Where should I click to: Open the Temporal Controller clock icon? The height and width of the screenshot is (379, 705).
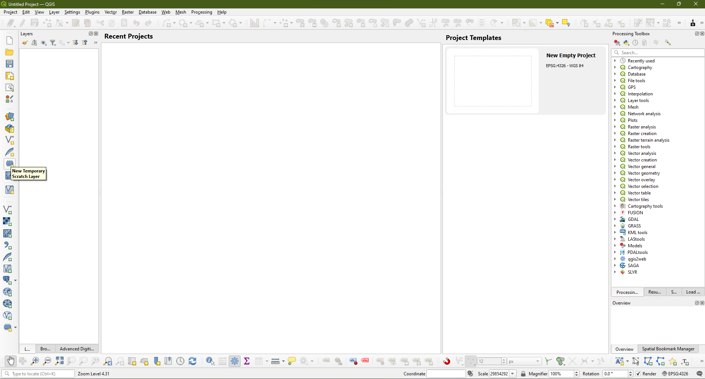pyautogui.click(x=180, y=361)
